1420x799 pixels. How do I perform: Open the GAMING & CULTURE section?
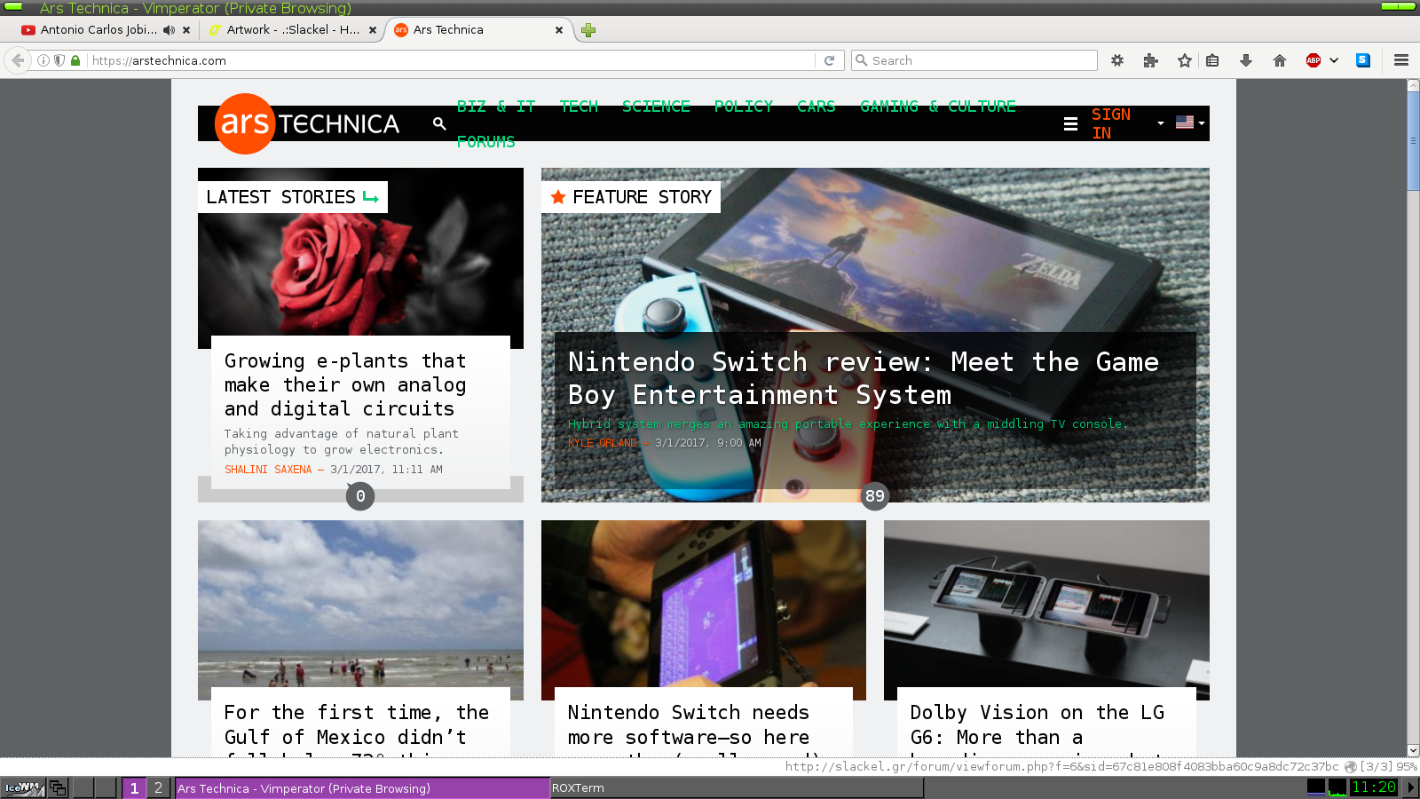click(x=937, y=106)
